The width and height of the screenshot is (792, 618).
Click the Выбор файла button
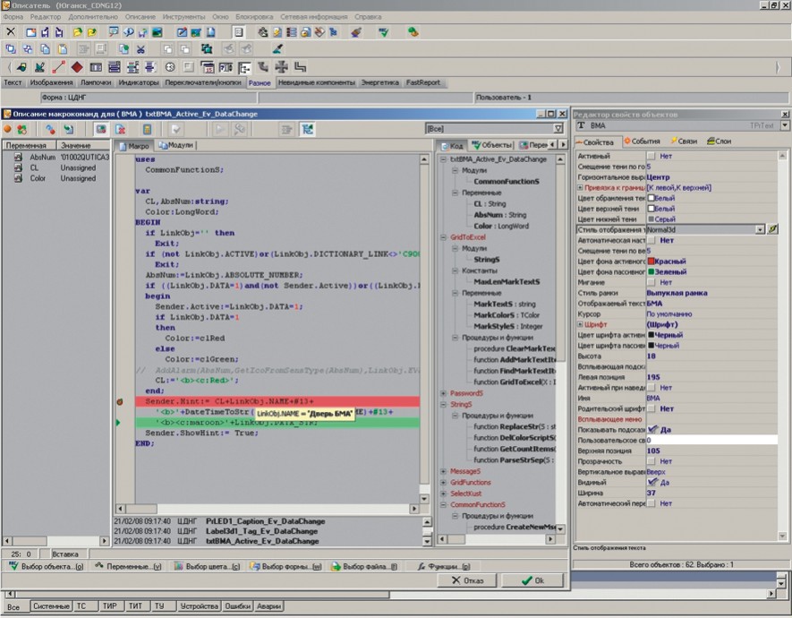[x=363, y=566]
